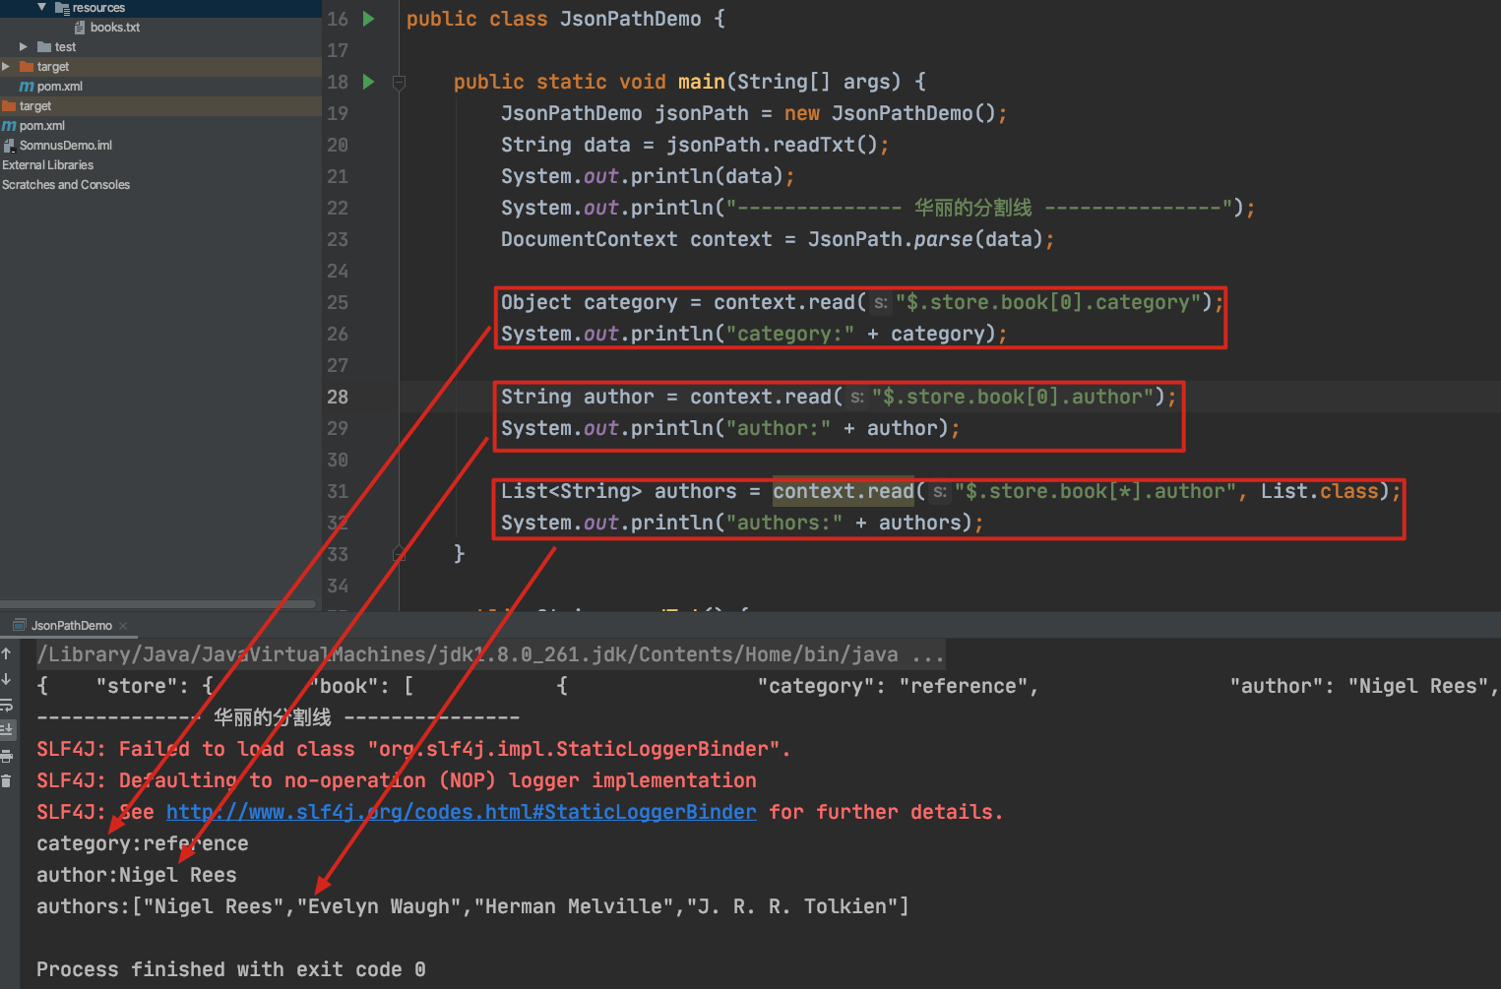Run JsonPathDemo class from line 16 gutter
Image resolution: width=1501 pixels, height=989 pixels.
pyautogui.click(x=369, y=19)
